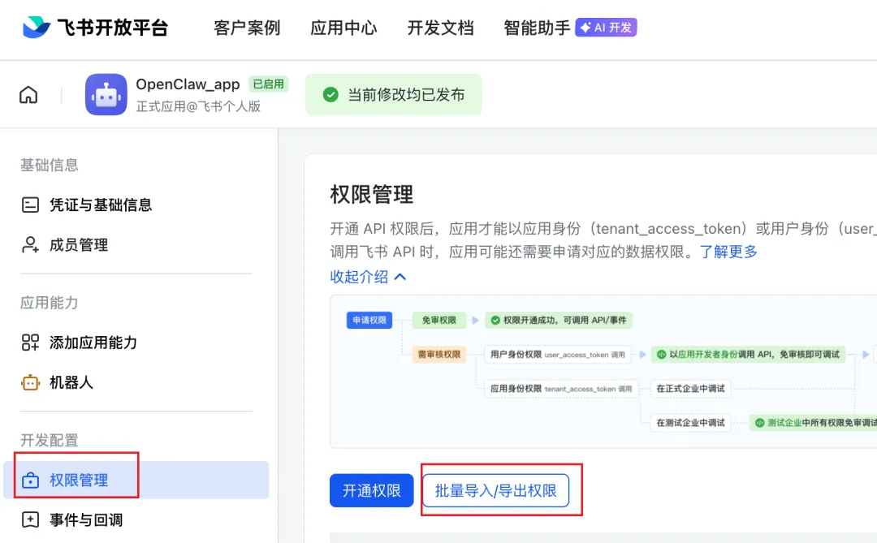Click 在测试企业中调试 box
Screen dimensions: 877x543
[x=690, y=423]
